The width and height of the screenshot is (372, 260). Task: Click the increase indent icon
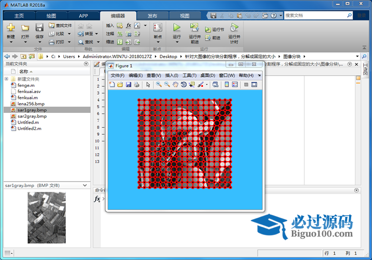click(129, 42)
